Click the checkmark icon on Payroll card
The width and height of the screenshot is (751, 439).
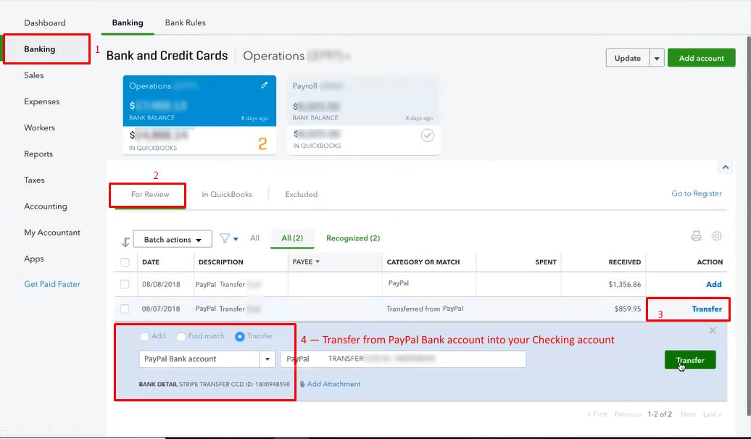click(427, 135)
